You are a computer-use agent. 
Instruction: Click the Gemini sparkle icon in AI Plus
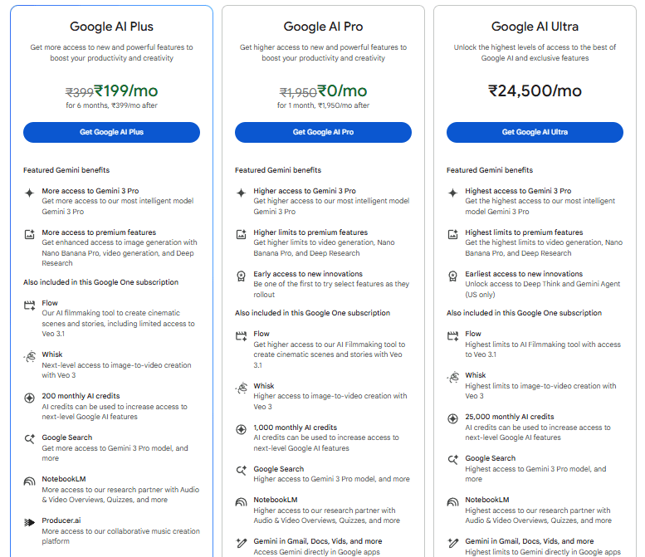pos(30,193)
